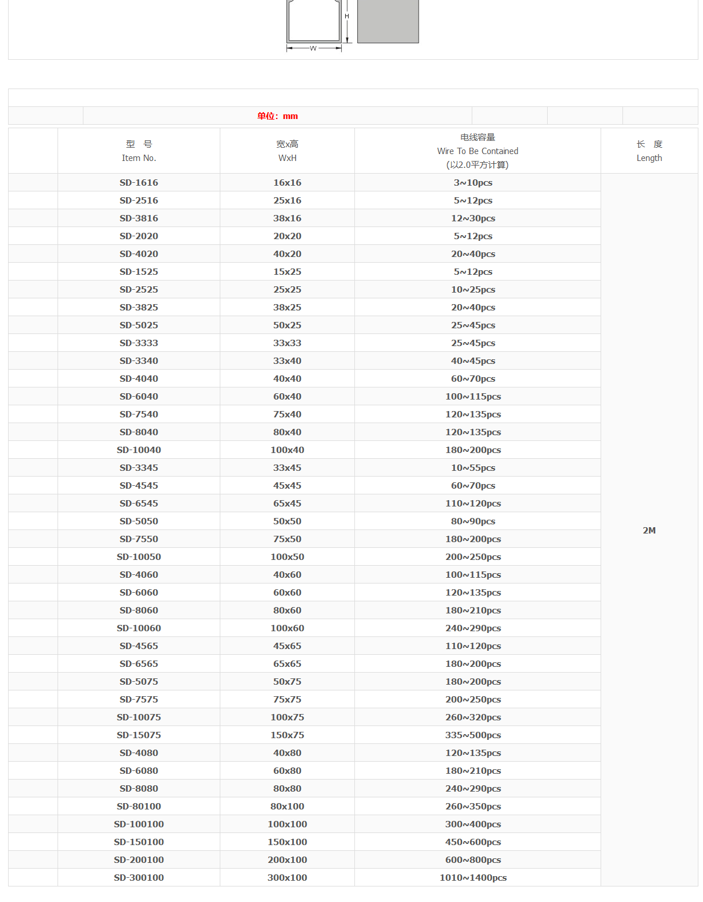
Task: Click the 335~500pcs wire capacity cell
Action: coord(473,735)
